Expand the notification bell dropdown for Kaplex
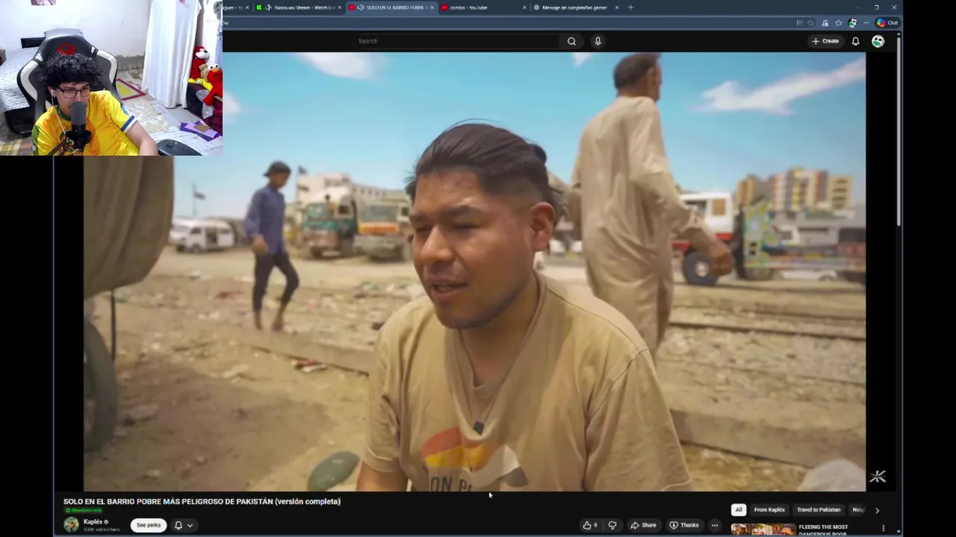This screenshot has height=537, width=956. 184,525
